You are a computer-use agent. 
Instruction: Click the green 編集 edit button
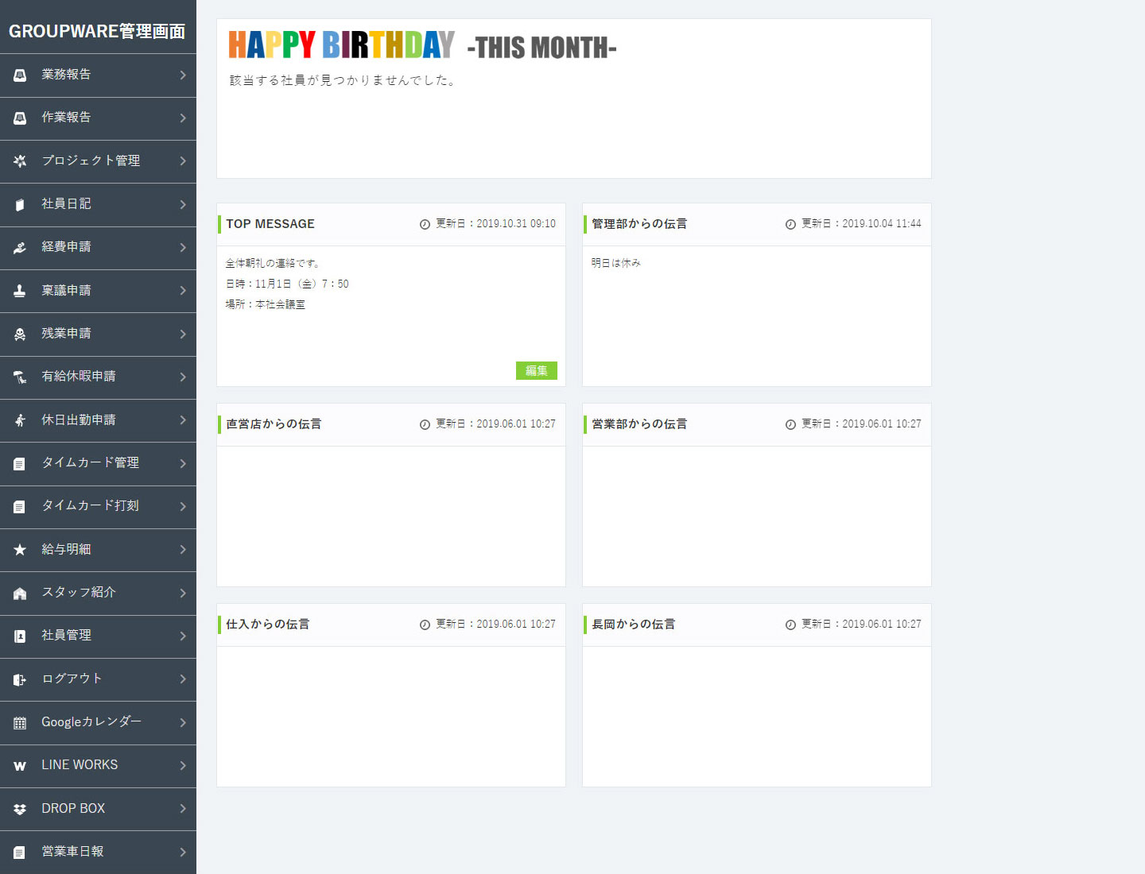tap(537, 370)
